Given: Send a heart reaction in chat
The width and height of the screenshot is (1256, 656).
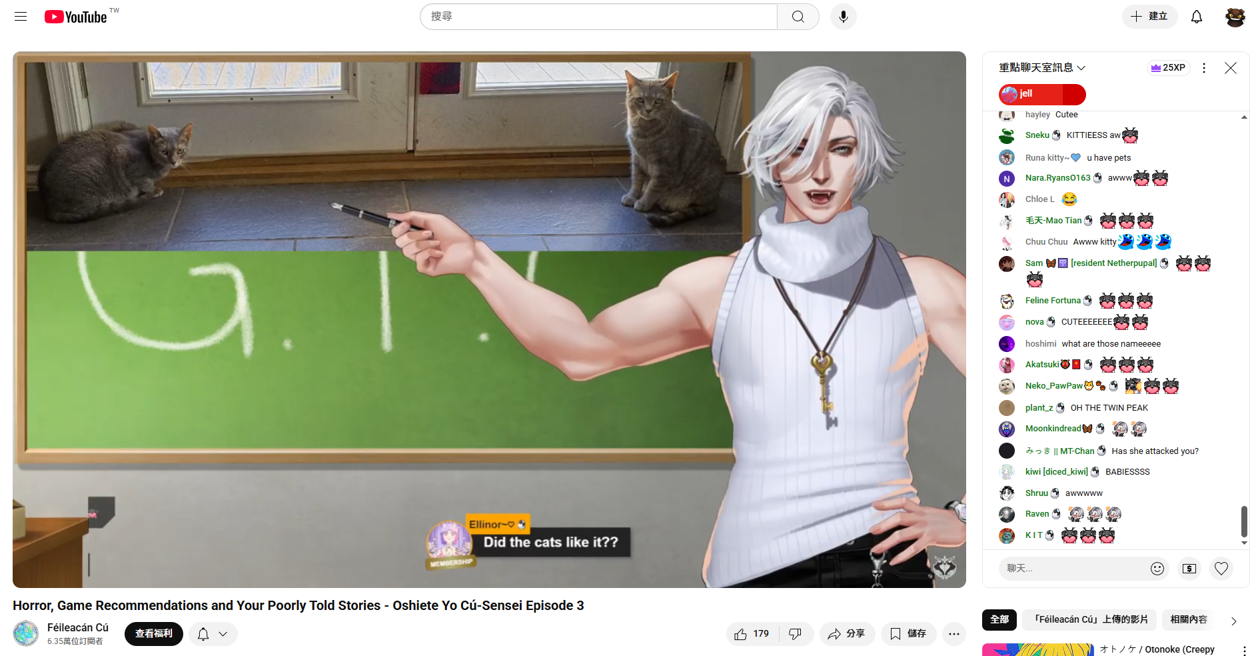Looking at the screenshot, I should tap(1221, 568).
